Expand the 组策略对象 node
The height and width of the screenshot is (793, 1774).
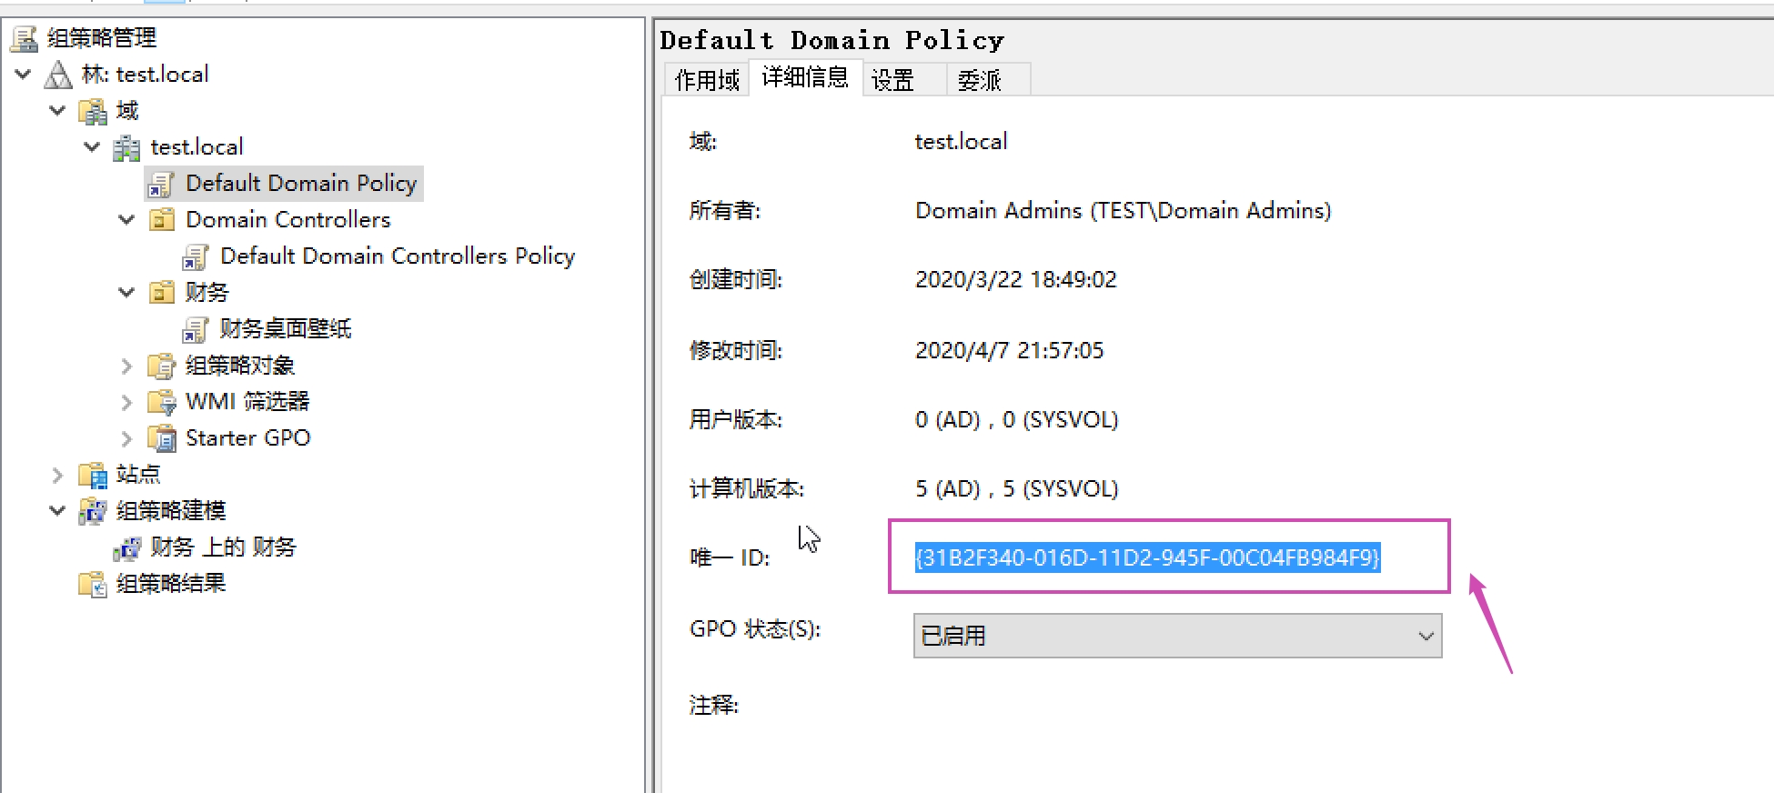pos(126,366)
